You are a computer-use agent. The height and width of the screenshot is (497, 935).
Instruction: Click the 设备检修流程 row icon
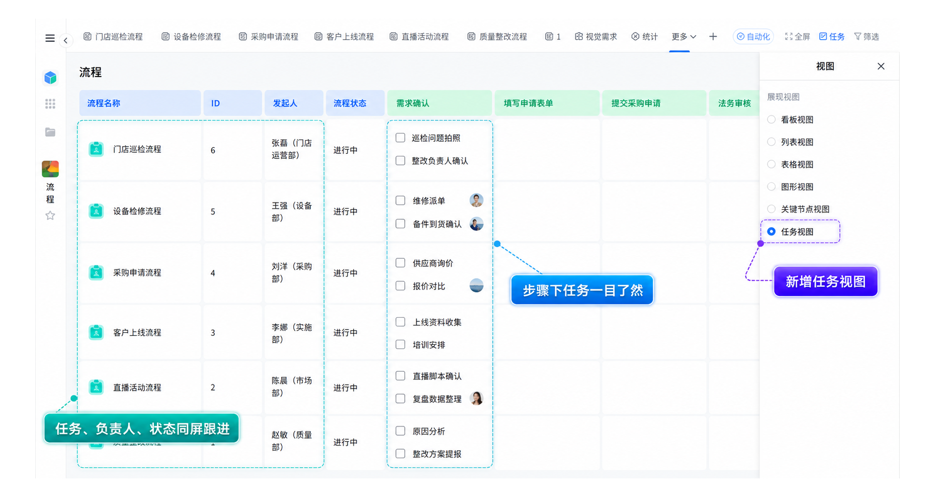click(96, 211)
